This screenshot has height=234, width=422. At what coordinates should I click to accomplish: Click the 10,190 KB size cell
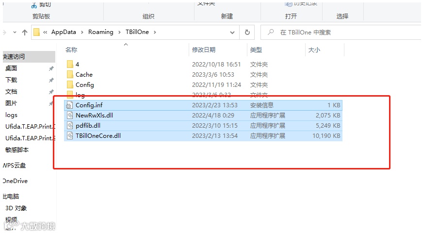(x=326, y=136)
